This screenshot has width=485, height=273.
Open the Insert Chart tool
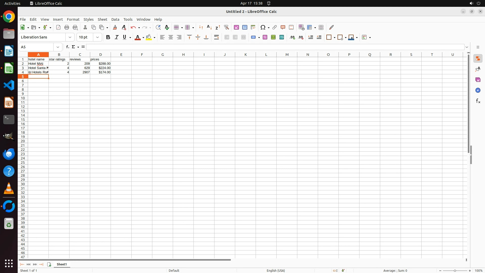(245, 27)
